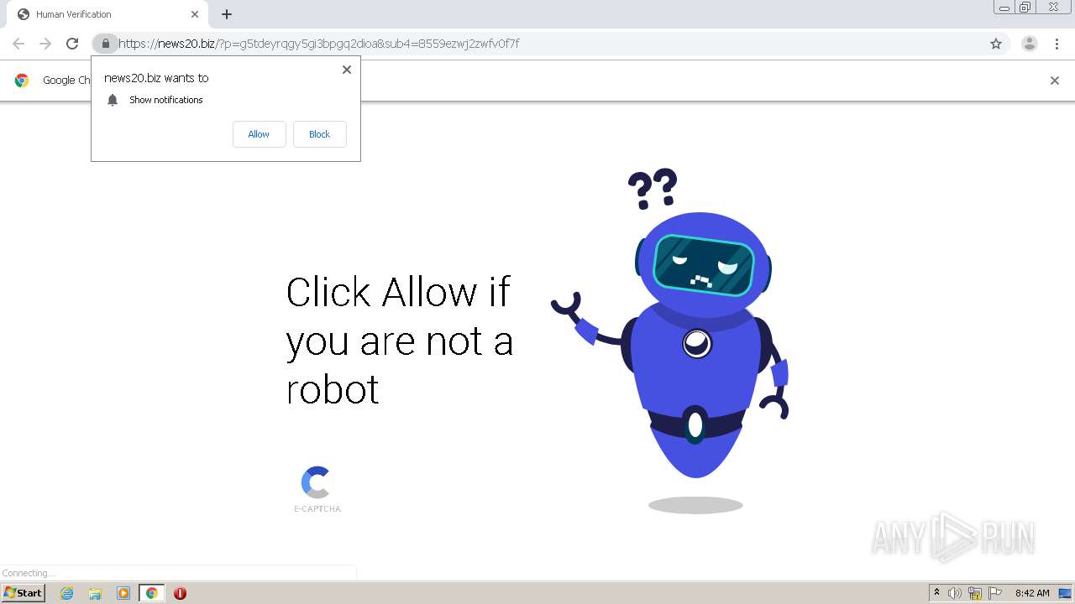The image size is (1075, 604).
Task: Open File Explorer from the taskbar
Action: [x=95, y=593]
